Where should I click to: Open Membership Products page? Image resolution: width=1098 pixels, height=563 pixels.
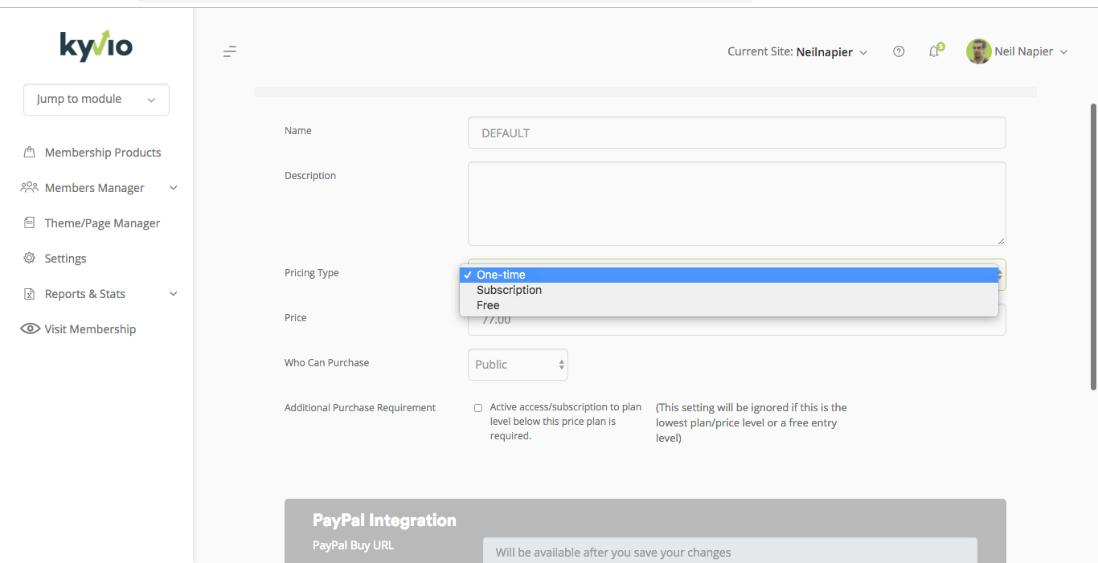(x=103, y=153)
